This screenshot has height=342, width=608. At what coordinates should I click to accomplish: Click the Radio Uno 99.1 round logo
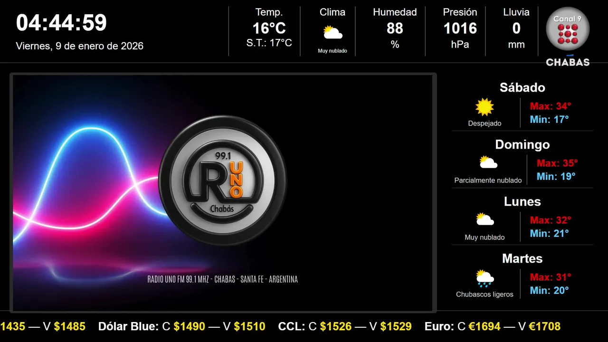pos(223,180)
